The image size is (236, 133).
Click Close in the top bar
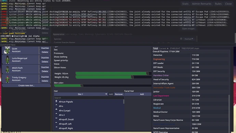(228, 4)
